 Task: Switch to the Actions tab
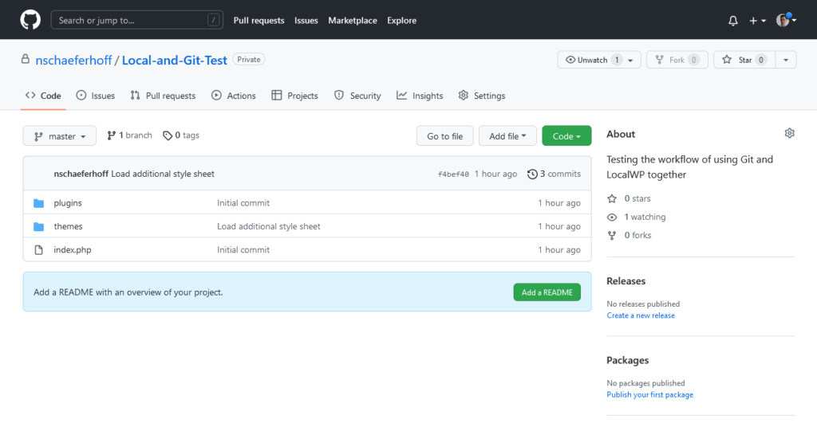(x=234, y=96)
